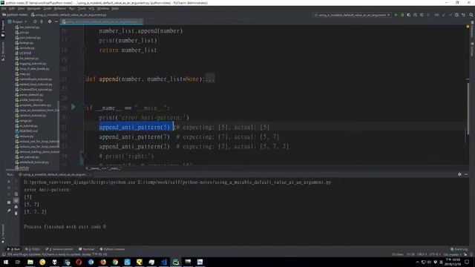Open the Python Console tab

coord(112,249)
